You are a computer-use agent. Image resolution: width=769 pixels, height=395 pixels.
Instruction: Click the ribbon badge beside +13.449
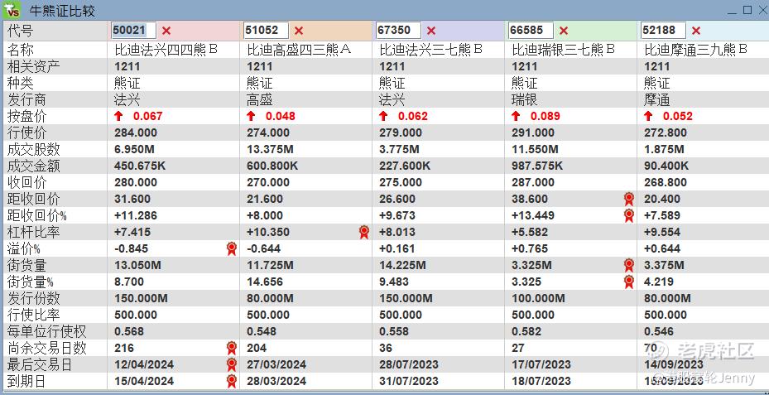[629, 215]
